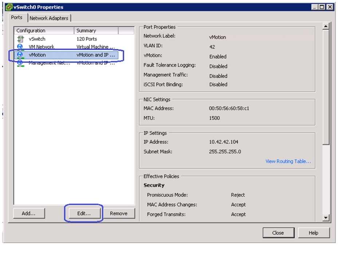The height and width of the screenshot is (255, 338).
Task: Close the window using the X button
Action: 330,7
